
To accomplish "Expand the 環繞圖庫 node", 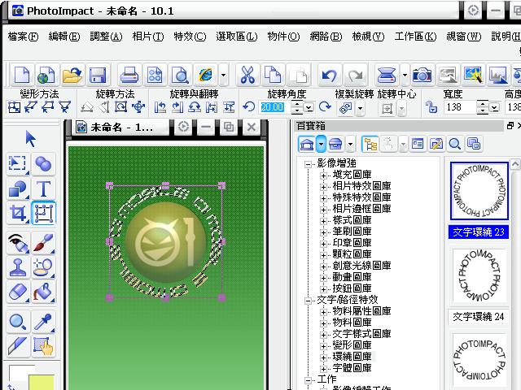I will click(x=323, y=357).
